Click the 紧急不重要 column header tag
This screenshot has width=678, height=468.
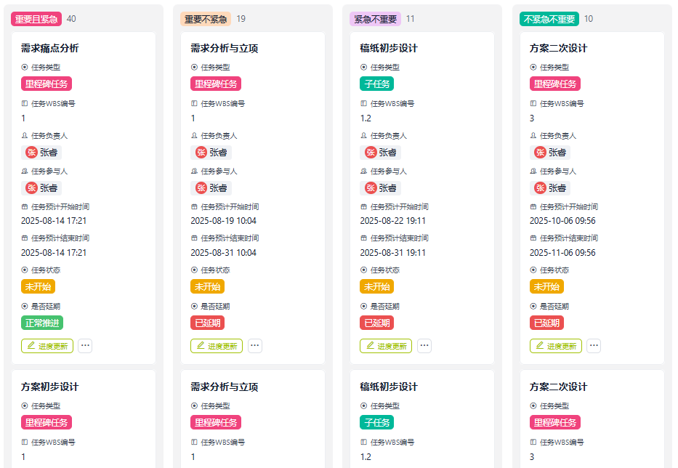coord(375,19)
